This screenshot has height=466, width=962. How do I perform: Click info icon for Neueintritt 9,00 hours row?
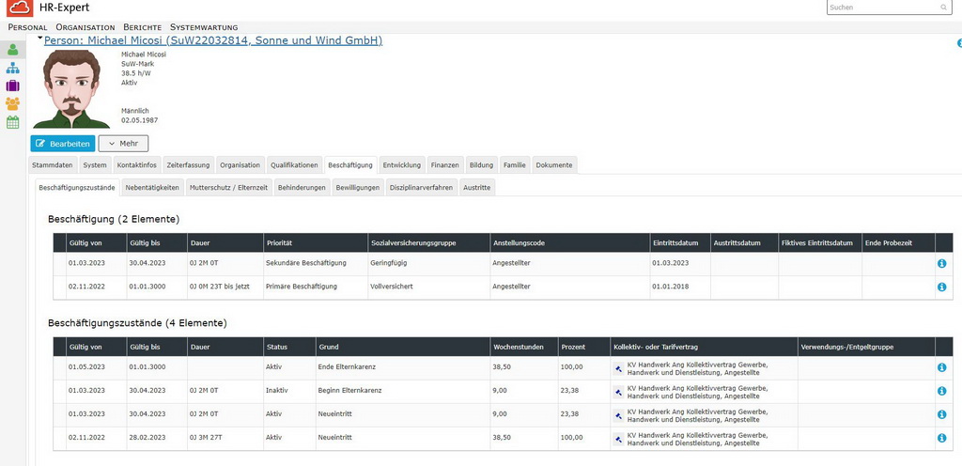(941, 414)
